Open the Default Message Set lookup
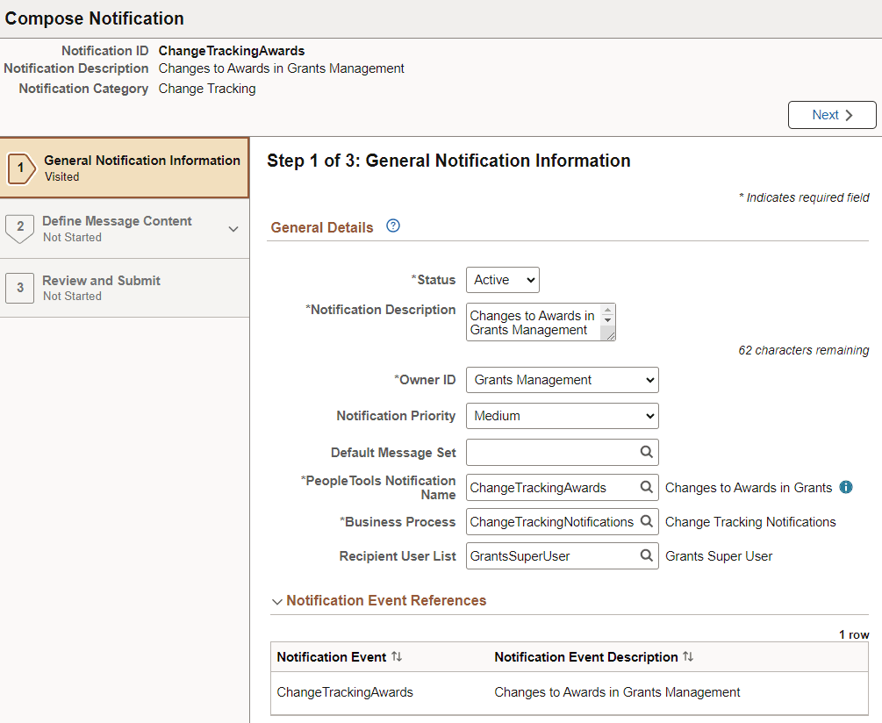882x723 pixels. pyautogui.click(x=647, y=452)
